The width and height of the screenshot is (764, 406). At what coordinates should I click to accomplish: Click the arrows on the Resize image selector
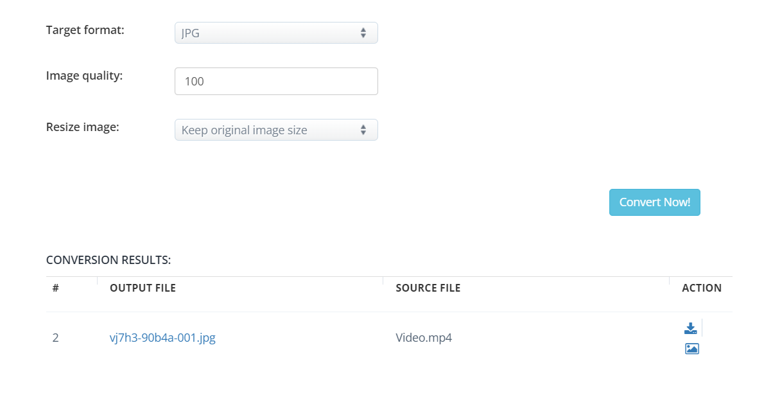point(363,130)
